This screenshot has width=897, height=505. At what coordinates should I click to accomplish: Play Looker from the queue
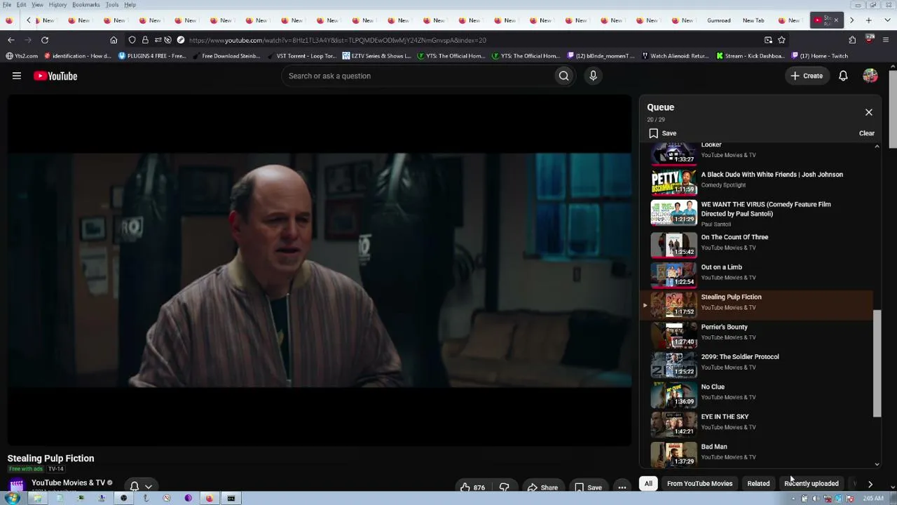coord(757,151)
